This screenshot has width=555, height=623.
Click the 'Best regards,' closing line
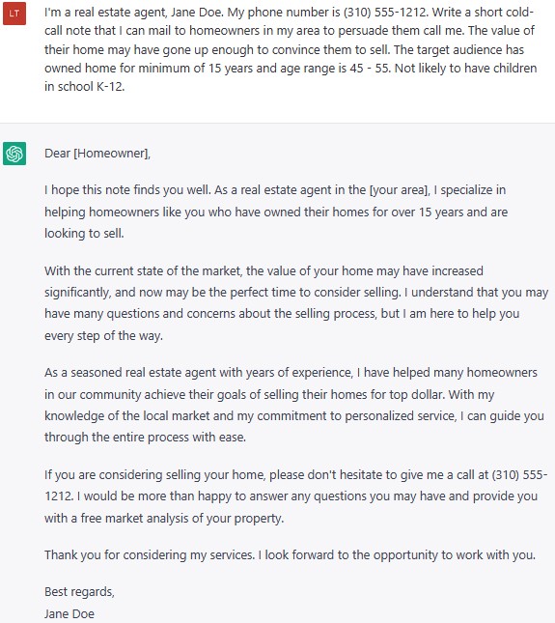[x=79, y=592]
